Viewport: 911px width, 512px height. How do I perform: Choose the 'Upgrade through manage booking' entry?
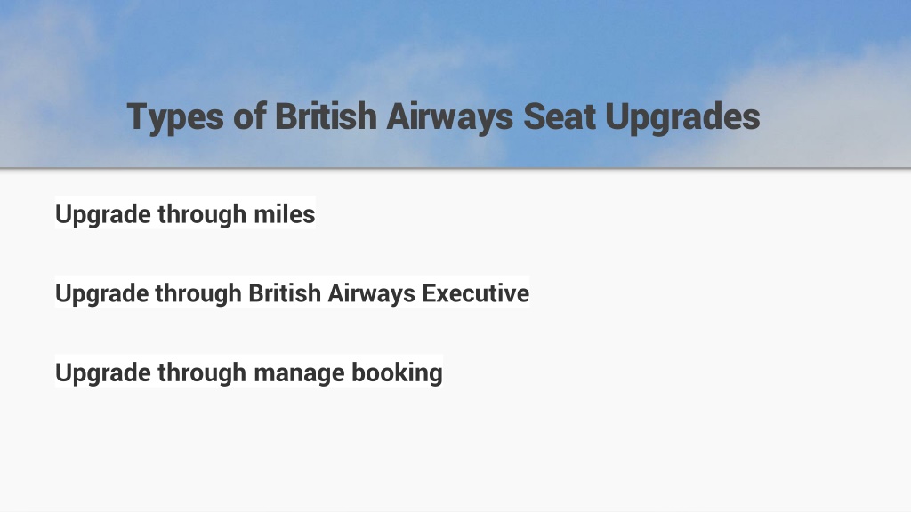click(249, 372)
